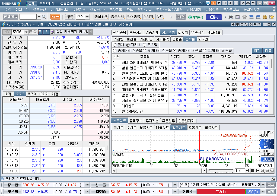
Task: Expand the 선물 ticker dropdown
Action: [175, 185]
